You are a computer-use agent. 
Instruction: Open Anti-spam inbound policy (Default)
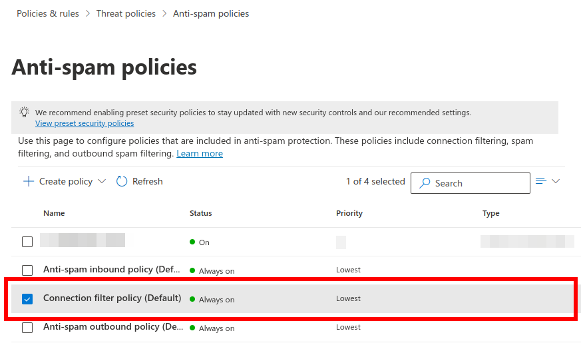coord(112,270)
